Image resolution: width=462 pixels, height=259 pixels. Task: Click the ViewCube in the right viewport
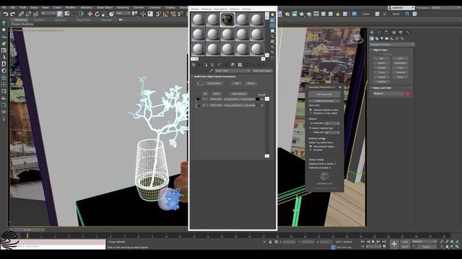point(357,38)
